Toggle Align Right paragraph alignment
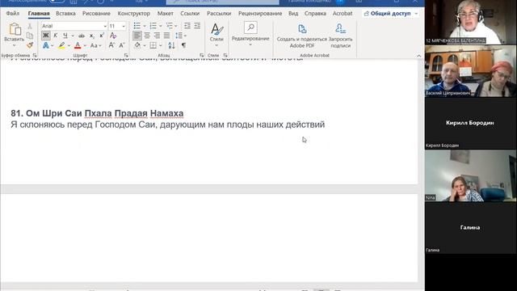 (x=157, y=36)
